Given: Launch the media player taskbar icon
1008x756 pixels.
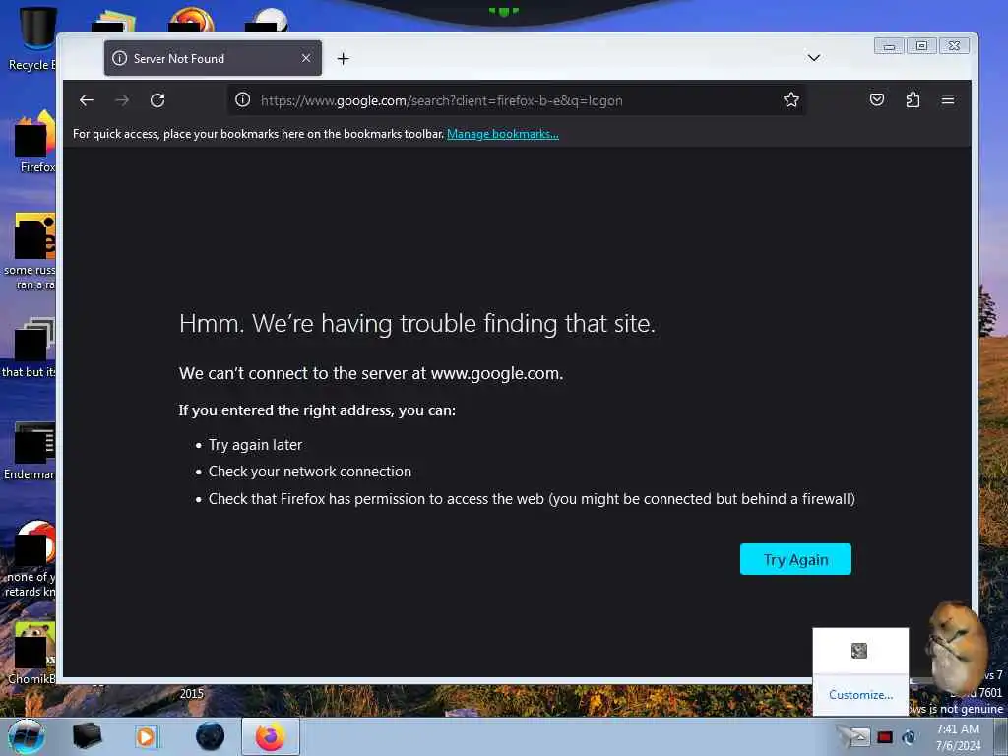Looking at the screenshot, I should (147, 736).
